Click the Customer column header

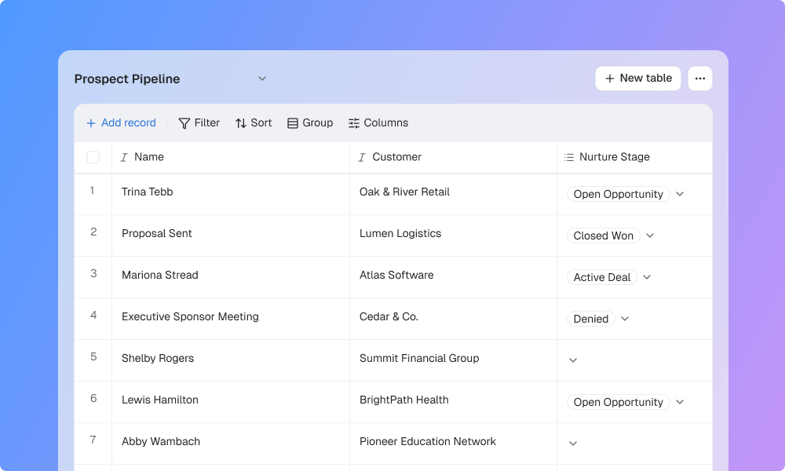(x=453, y=157)
